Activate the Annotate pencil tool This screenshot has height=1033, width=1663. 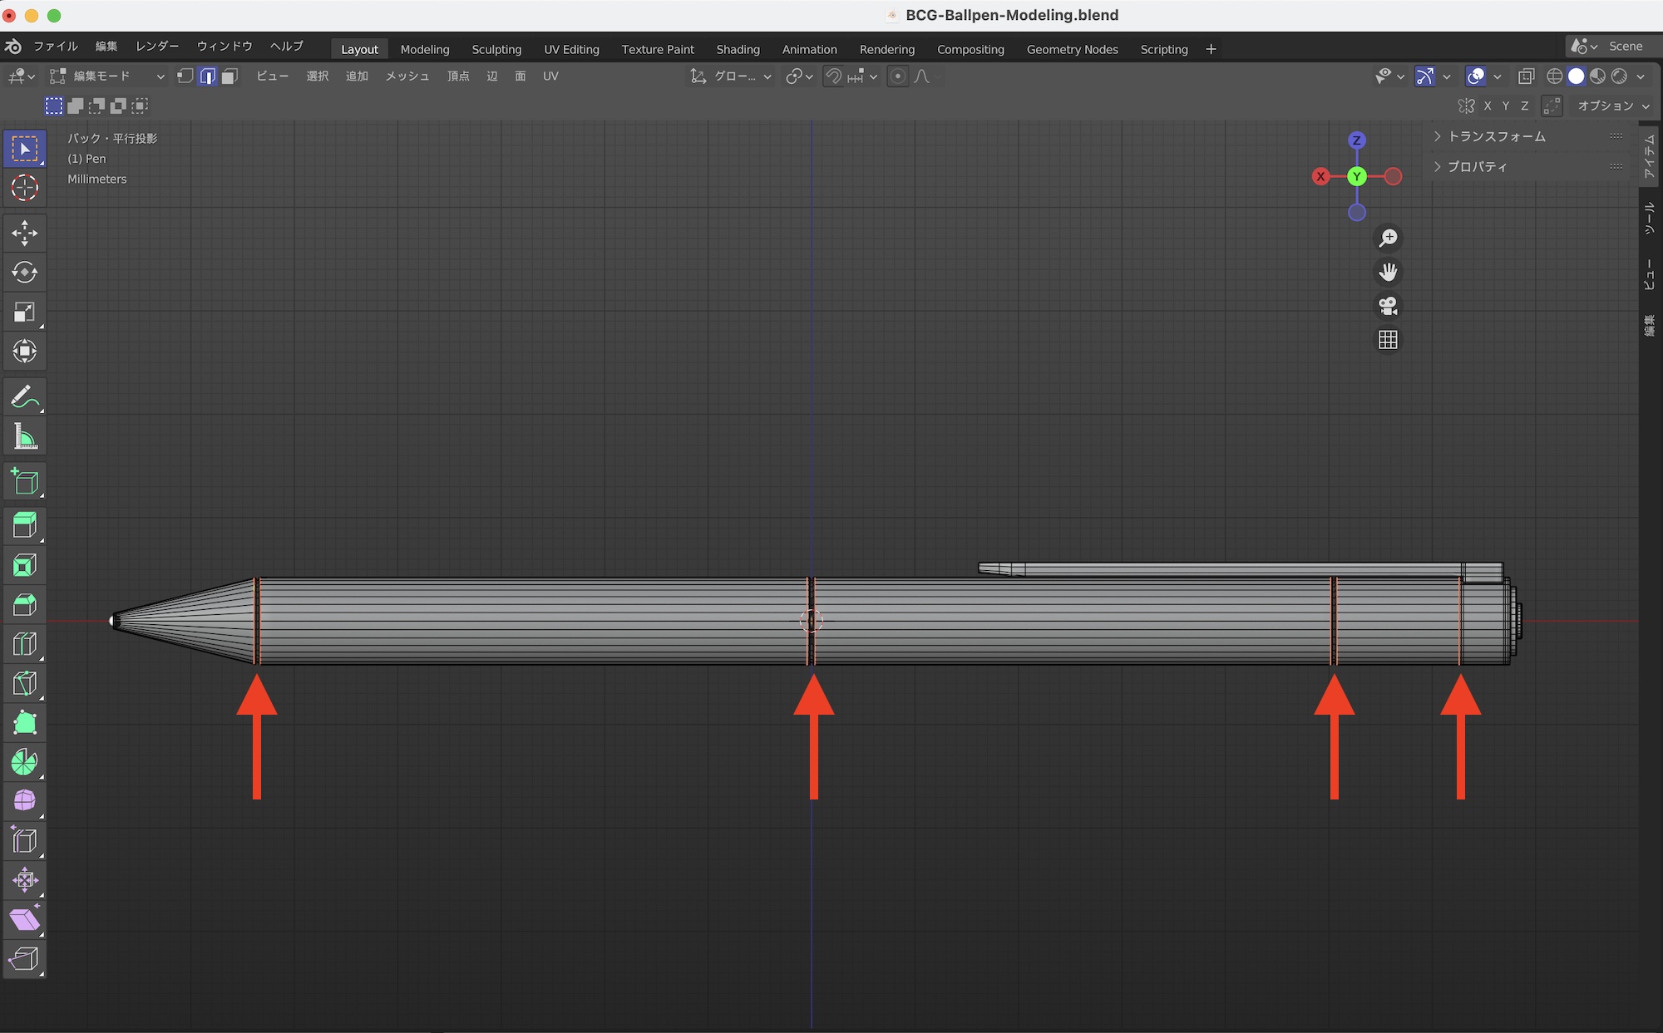(24, 397)
